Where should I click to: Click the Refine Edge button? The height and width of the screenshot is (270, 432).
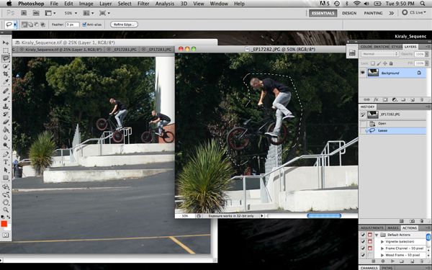pyautogui.click(x=124, y=24)
